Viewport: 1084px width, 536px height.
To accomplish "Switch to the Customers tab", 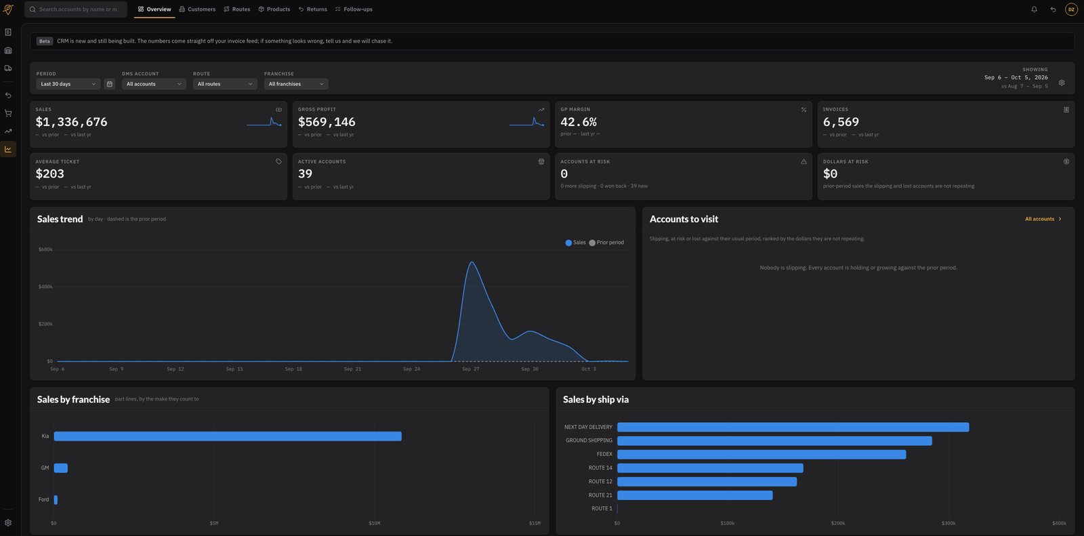I will pyautogui.click(x=197, y=9).
